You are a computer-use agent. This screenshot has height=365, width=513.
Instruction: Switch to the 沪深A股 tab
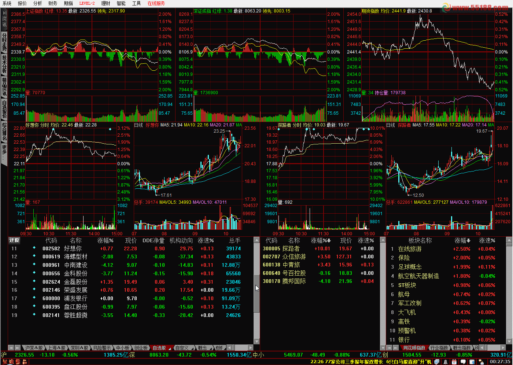(x=34, y=348)
